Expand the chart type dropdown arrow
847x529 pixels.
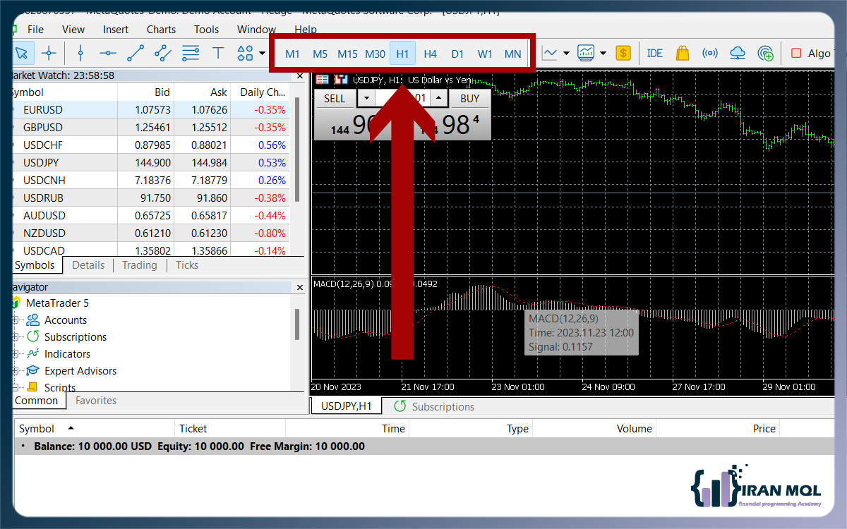[x=567, y=53]
